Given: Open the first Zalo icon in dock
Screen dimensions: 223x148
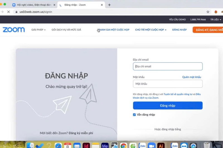Looking at the screenshot, I should tap(142, 146).
